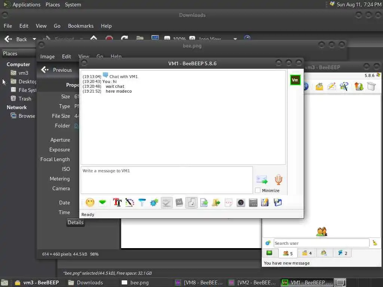The image size is (383, 287).
Task: Open the Go menu in Downloads window
Action: 57,26
